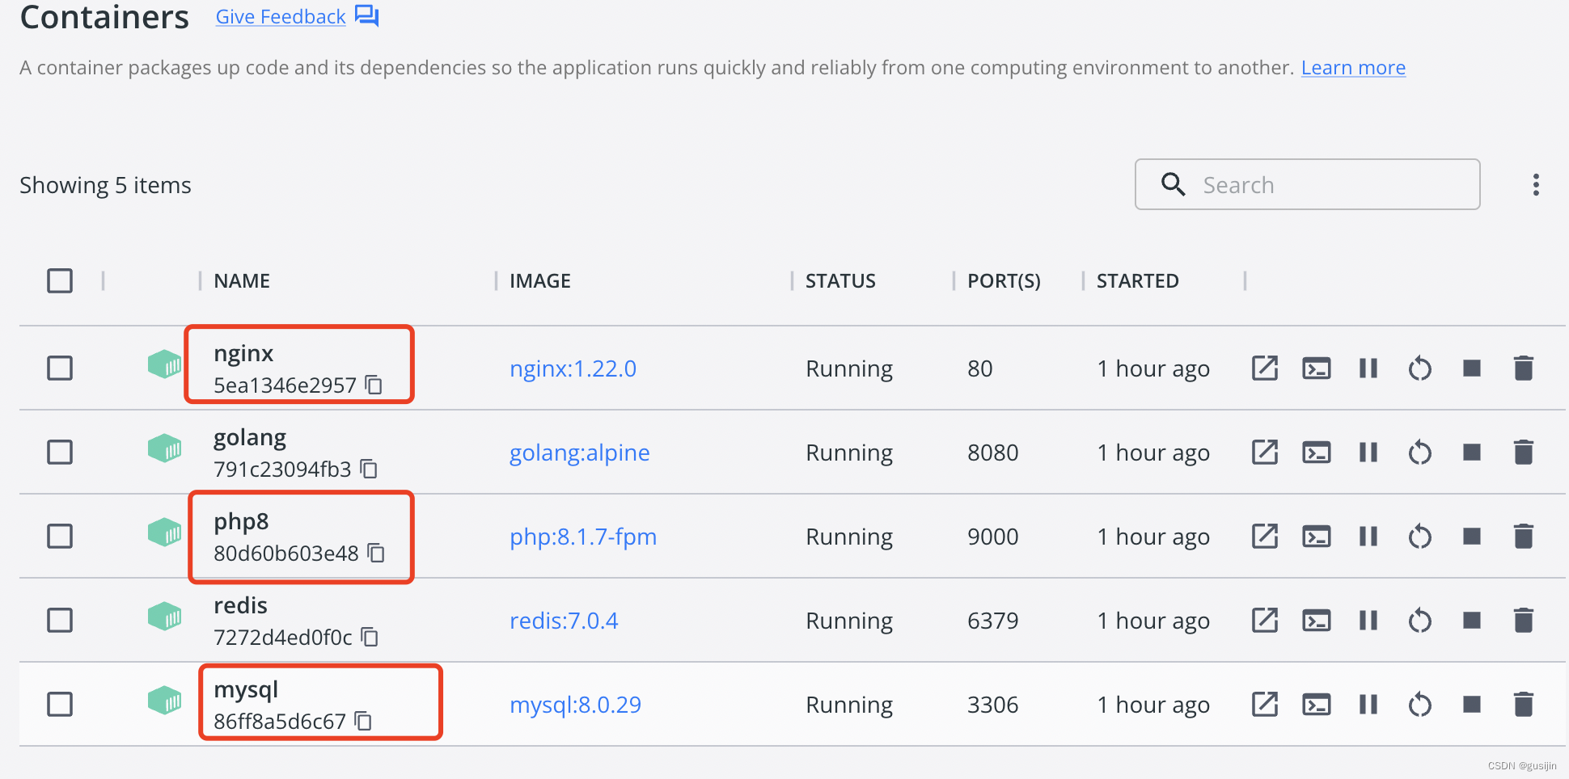The width and height of the screenshot is (1569, 779).
Task: Open CLI terminal for golang container
Action: [x=1317, y=453]
